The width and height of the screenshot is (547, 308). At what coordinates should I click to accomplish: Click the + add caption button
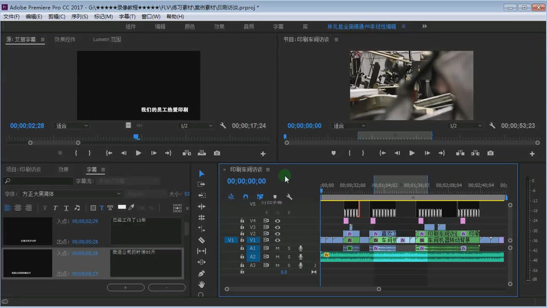tap(126, 287)
